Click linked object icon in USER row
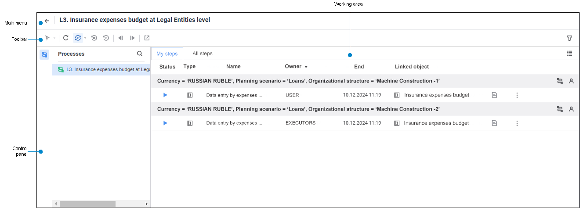583x208 pixels. point(397,95)
